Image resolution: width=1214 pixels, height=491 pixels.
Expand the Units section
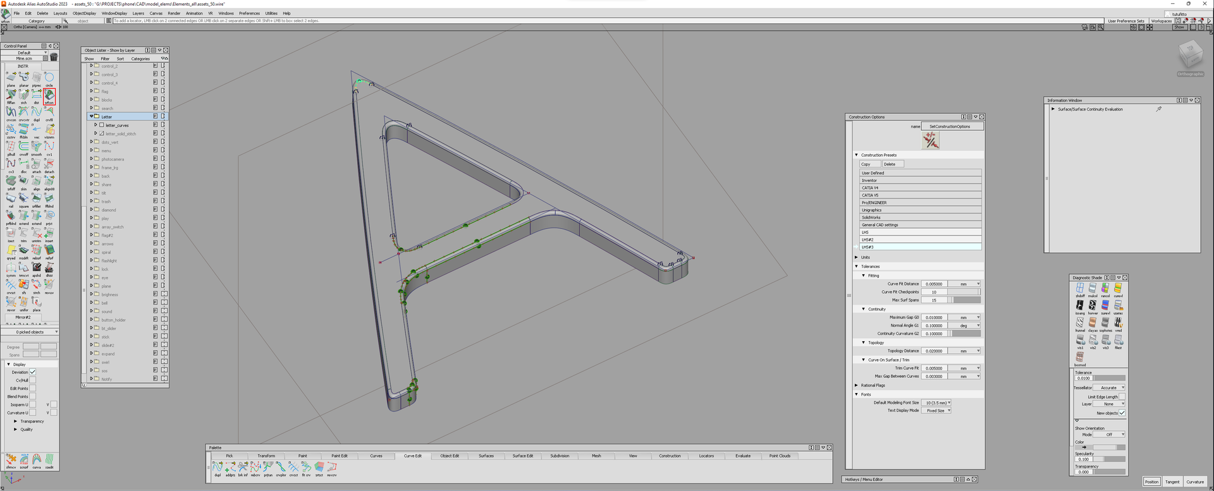857,257
